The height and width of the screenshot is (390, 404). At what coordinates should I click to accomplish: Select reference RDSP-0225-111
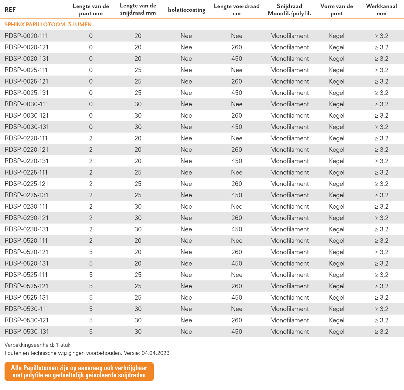tap(26, 172)
